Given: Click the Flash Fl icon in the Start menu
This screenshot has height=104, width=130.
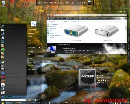Looking at the screenshot, I should 3,77.
